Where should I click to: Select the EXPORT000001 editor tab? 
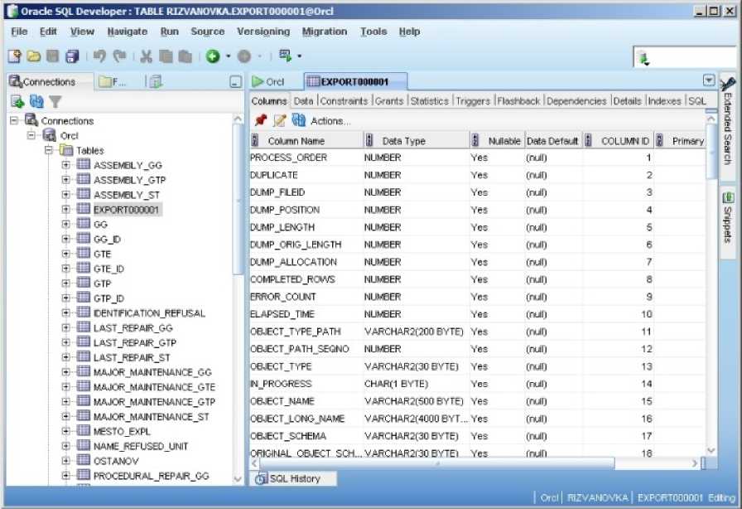(355, 81)
